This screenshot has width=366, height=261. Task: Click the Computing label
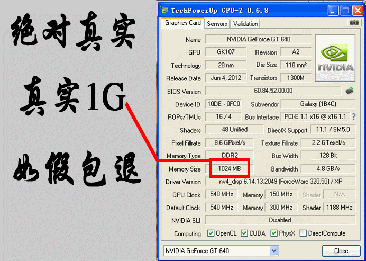(187, 234)
